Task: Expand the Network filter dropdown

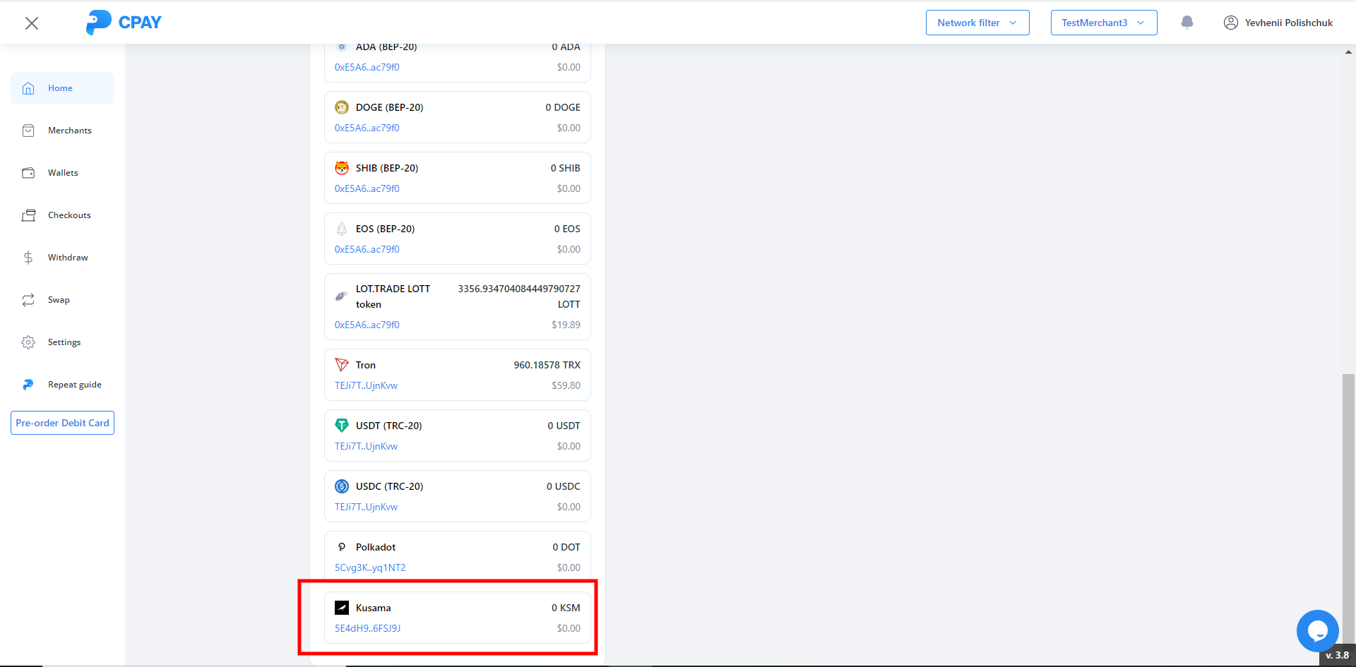Action: coord(977,23)
